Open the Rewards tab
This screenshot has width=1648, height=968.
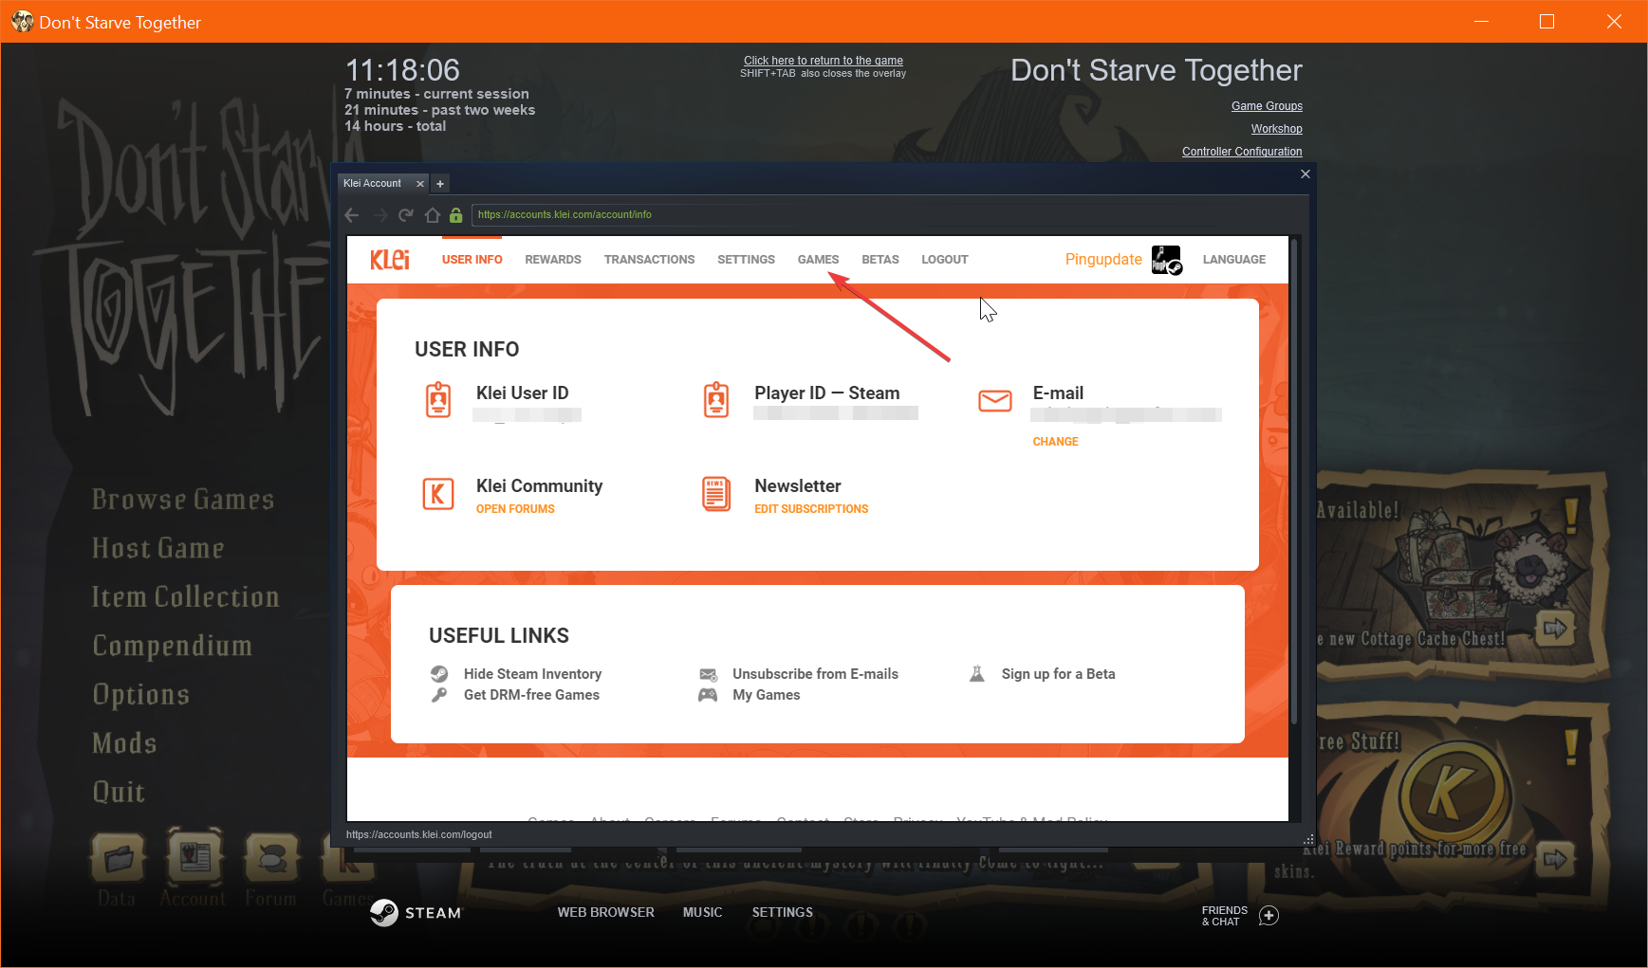[552, 260]
